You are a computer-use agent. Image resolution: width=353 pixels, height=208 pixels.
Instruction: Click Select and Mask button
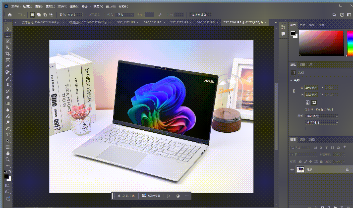pos(199,15)
